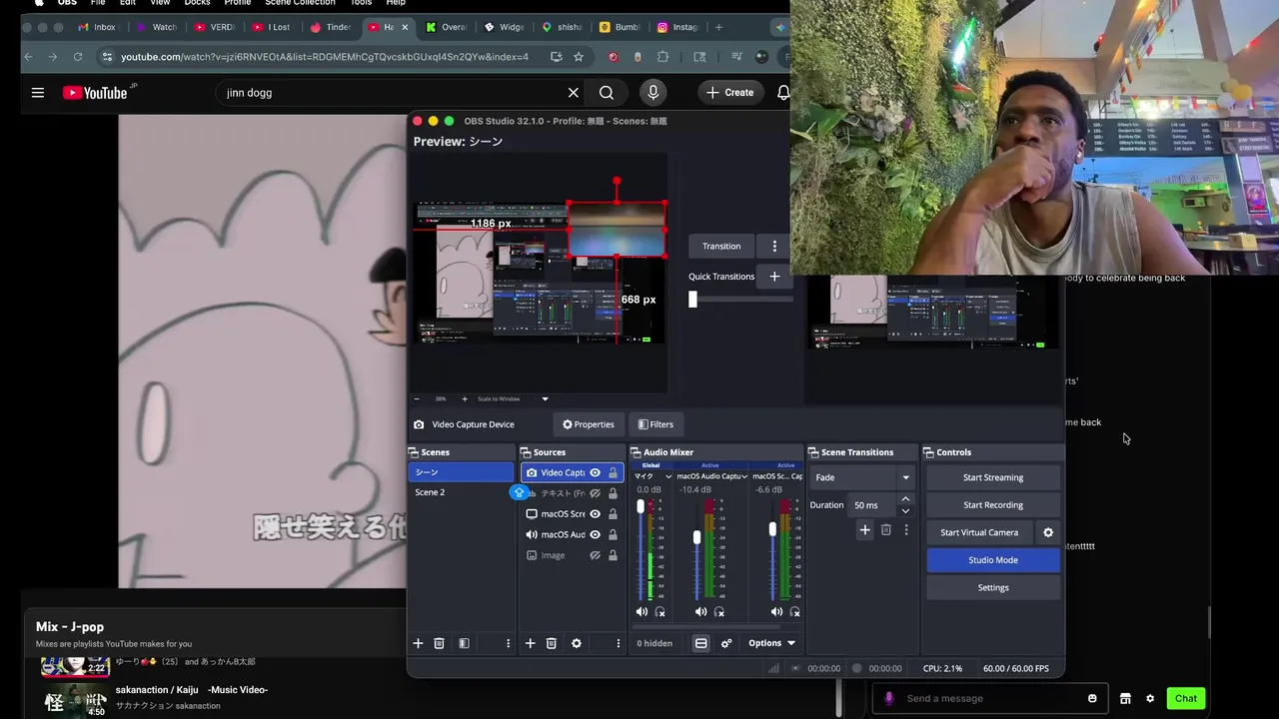
Task: Toggle lock on macOS Audio Capture source
Action: 613,534
